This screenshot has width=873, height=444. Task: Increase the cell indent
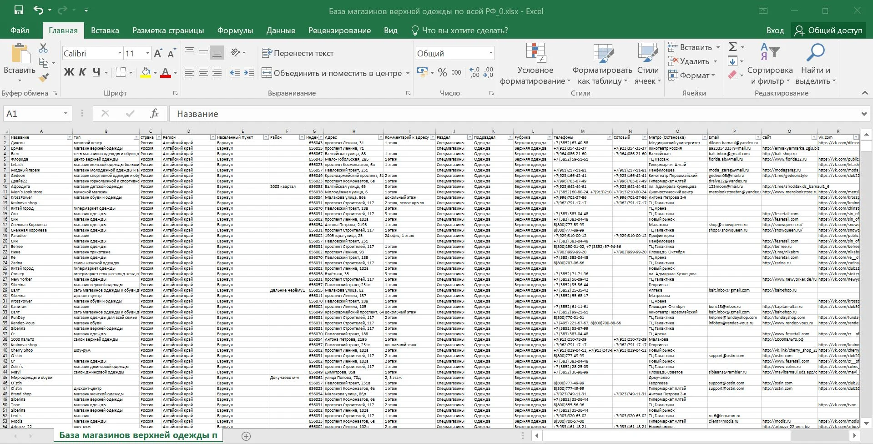pos(249,72)
